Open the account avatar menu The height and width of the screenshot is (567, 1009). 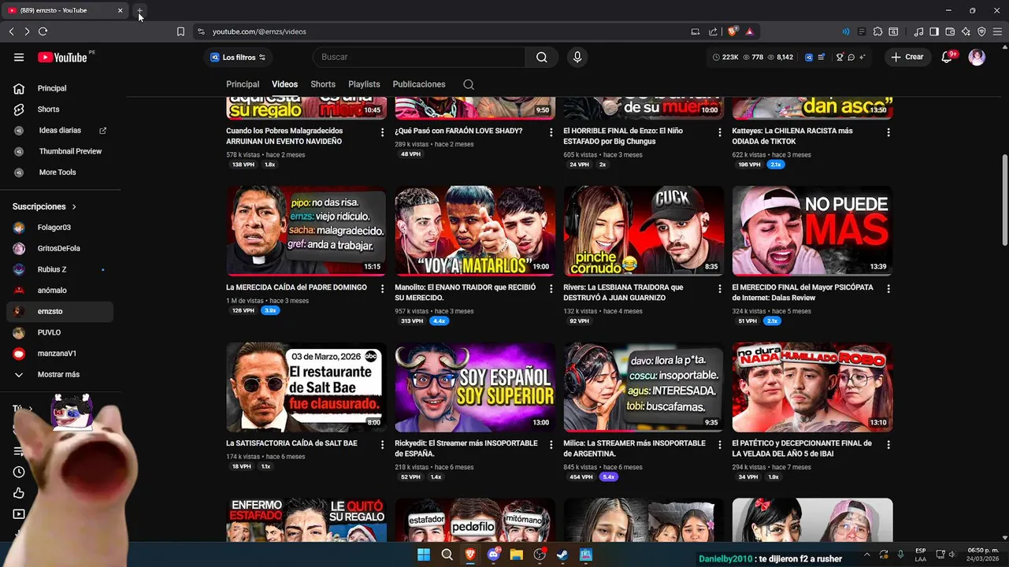point(977,57)
